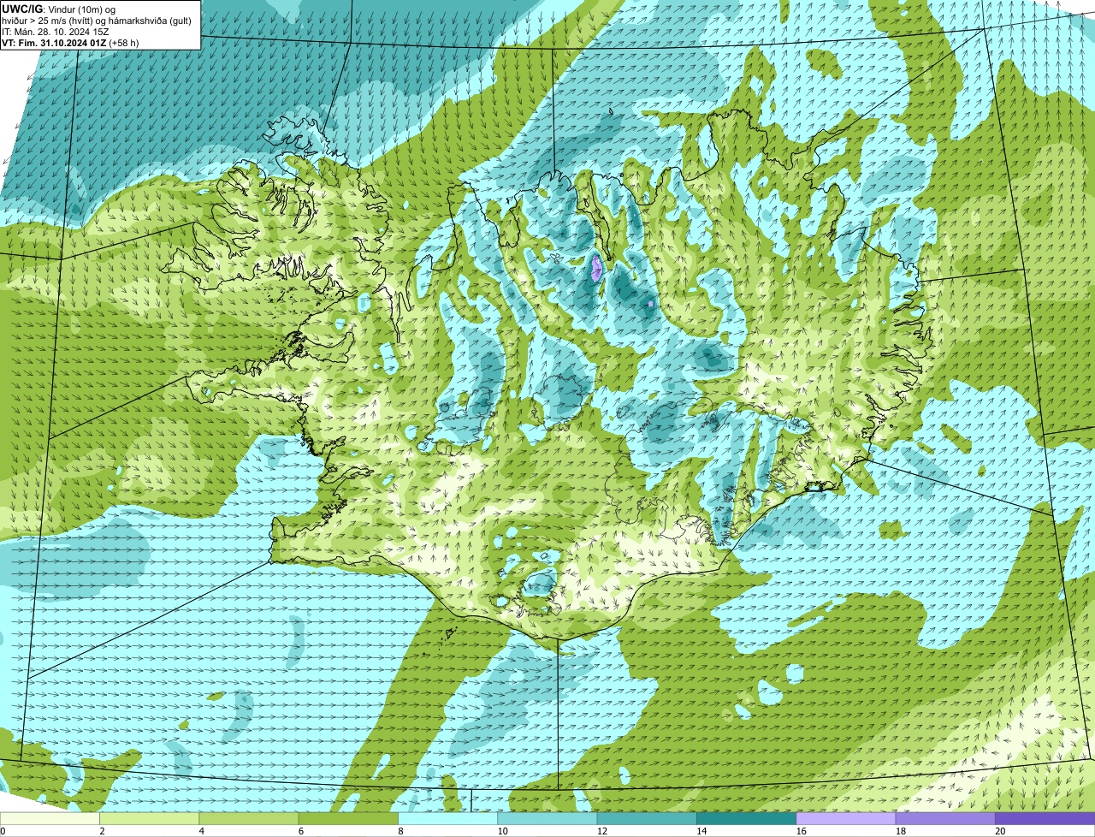Click the 'IT: Mán. 28. 10. 2024 15Z' line
Image resolution: width=1095 pixels, height=837 pixels.
56,31
